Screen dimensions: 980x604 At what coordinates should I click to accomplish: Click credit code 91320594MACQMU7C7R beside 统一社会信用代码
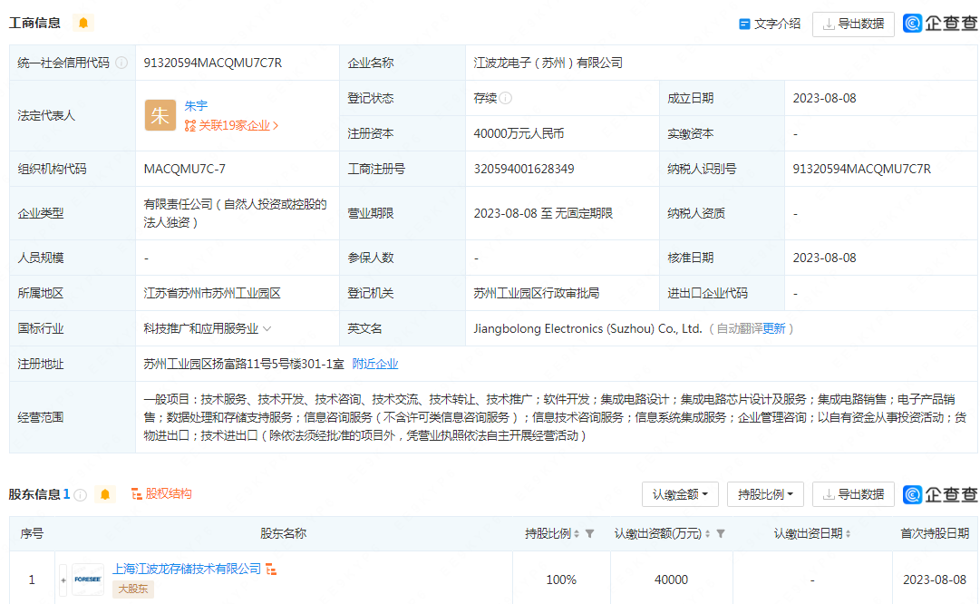point(212,63)
